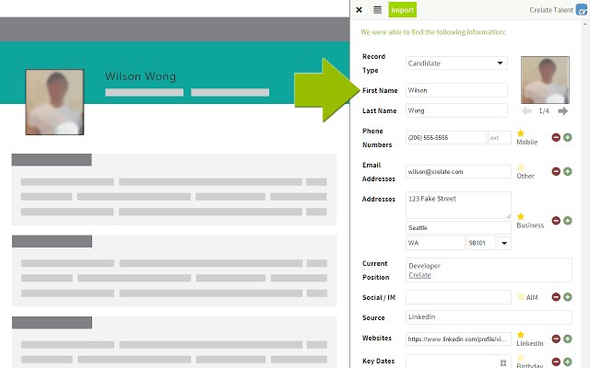The image size is (590, 368).
Task: Click the Developer position text
Action: (424, 266)
